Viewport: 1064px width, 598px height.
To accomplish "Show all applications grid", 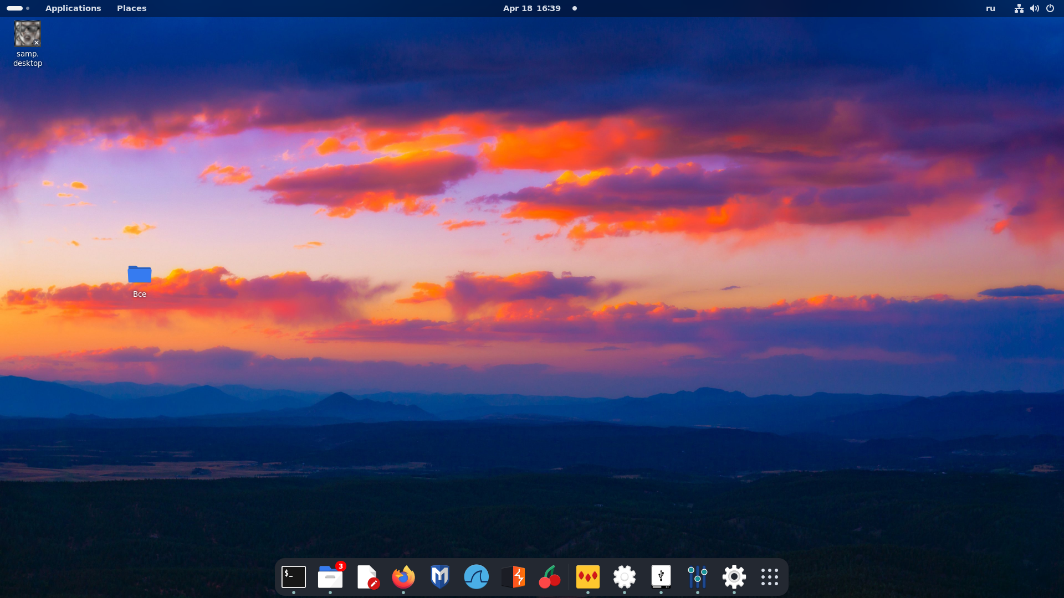I will pos(770,577).
